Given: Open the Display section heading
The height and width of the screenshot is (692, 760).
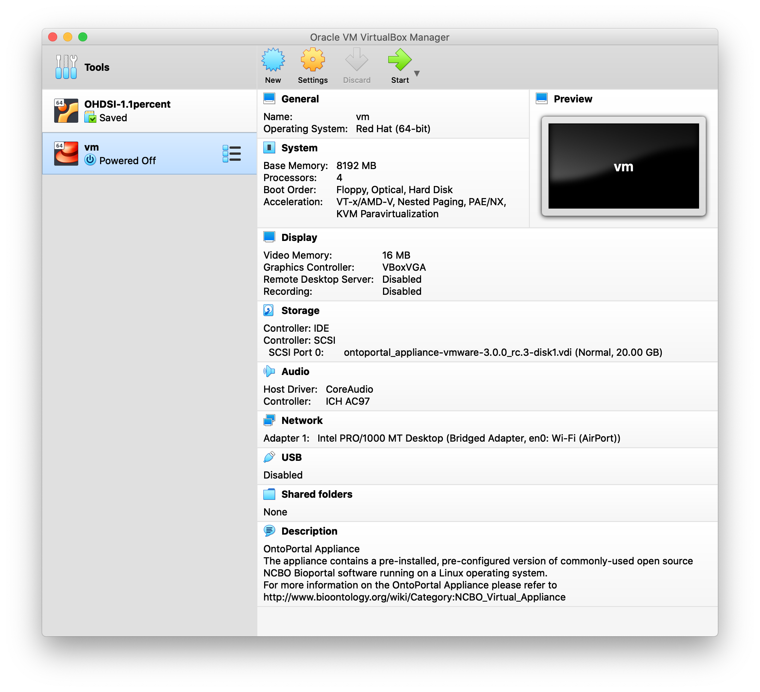Looking at the screenshot, I should tap(299, 237).
